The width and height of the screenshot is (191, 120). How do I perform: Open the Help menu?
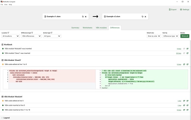click(x=11, y=4)
